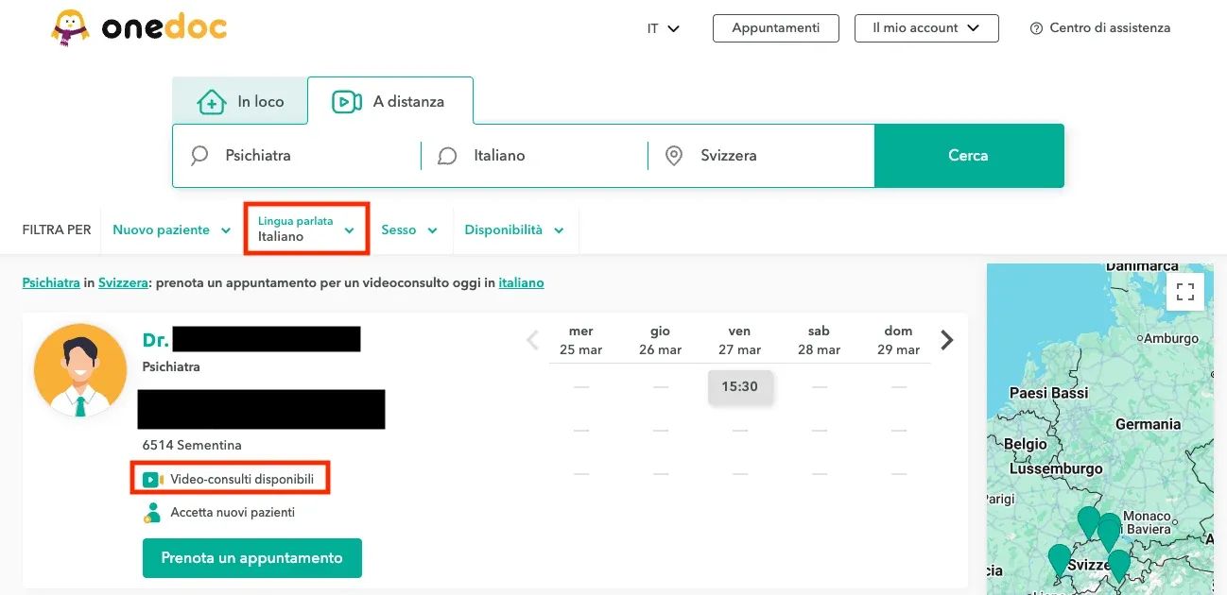
Task: Open the Lingua parlata filter
Action: (306, 229)
